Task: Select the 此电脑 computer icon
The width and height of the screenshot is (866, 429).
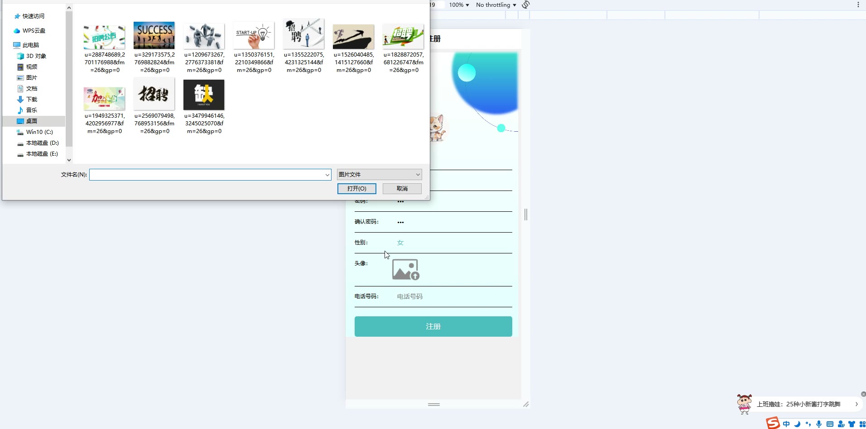Action: [x=17, y=45]
